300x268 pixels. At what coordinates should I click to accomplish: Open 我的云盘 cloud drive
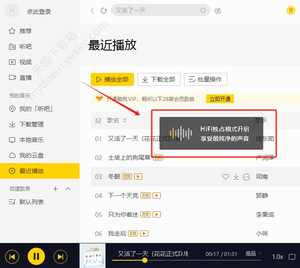(26, 155)
